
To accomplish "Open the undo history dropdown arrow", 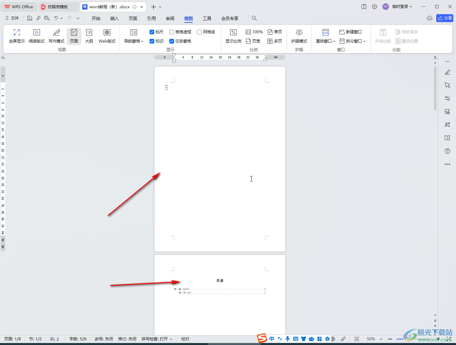I will 61,18.
